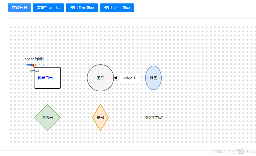Screen dimensions: 256x156
Task: Click the 纯文本节点 text node
Action: 153,118
